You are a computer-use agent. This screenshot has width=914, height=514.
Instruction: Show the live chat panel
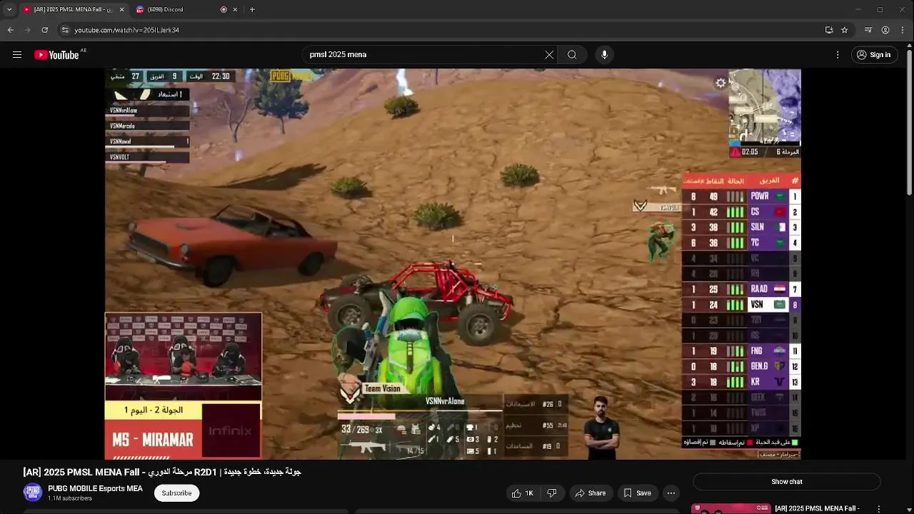coord(787,482)
